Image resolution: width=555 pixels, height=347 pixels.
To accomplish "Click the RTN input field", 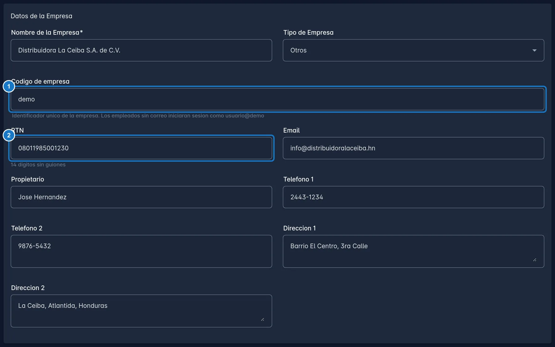I will point(141,148).
